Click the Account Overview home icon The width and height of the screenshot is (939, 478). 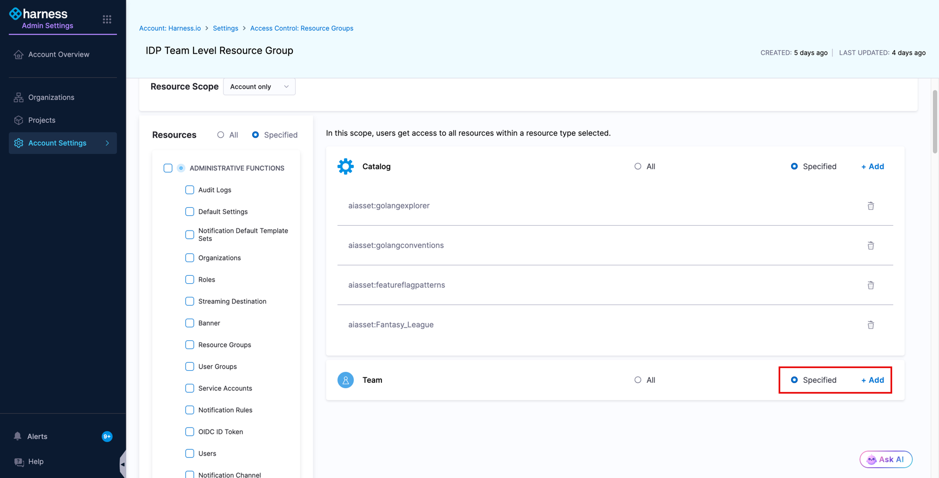18,54
